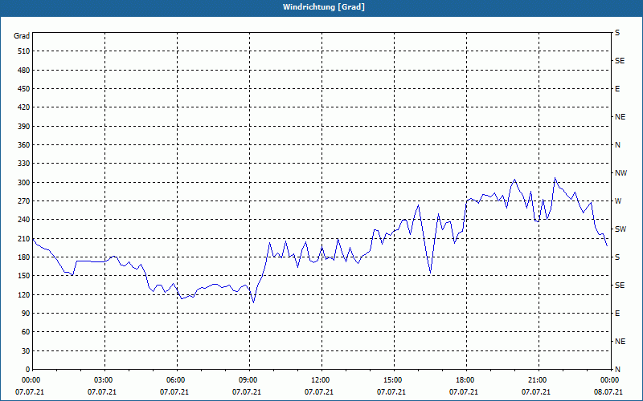643x401 pixels.
Task: Click the Grad axis unit label
Action: [22, 36]
